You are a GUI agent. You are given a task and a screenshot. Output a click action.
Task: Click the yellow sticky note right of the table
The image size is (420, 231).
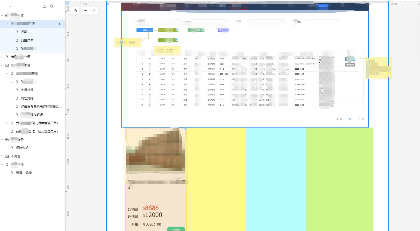point(378,68)
